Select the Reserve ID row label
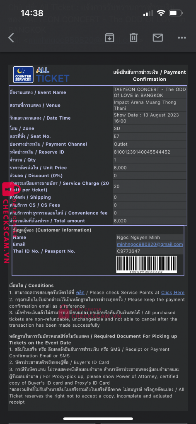The height and width of the screenshot is (424, 196). point(37,152)
